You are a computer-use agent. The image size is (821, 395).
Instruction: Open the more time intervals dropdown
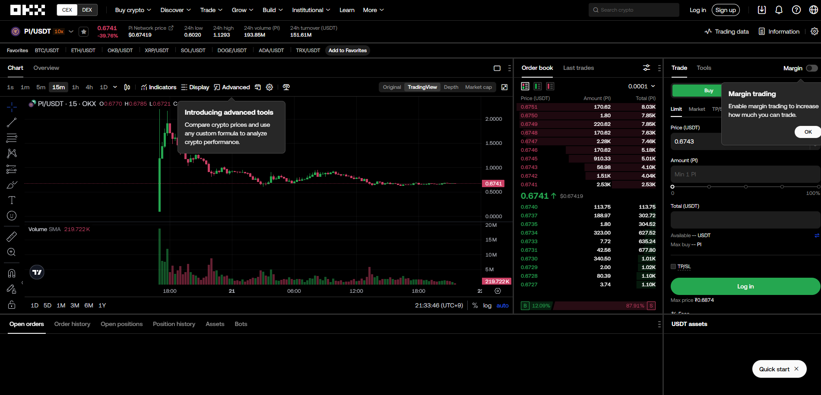pyautogui.click(x=115, y=87)
